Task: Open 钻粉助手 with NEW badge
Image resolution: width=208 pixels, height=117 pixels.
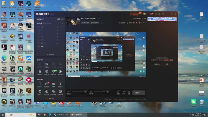Action: (x=54, y=73)
